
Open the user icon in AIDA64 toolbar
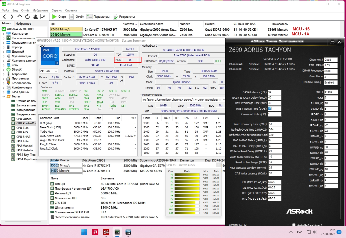35,17
